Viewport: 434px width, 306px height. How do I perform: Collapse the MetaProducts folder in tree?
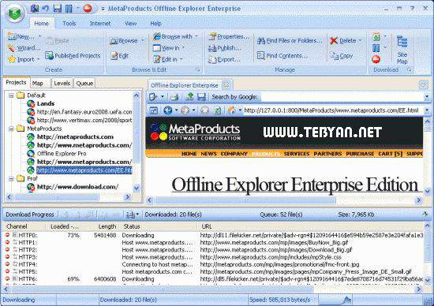pos(11,129)
